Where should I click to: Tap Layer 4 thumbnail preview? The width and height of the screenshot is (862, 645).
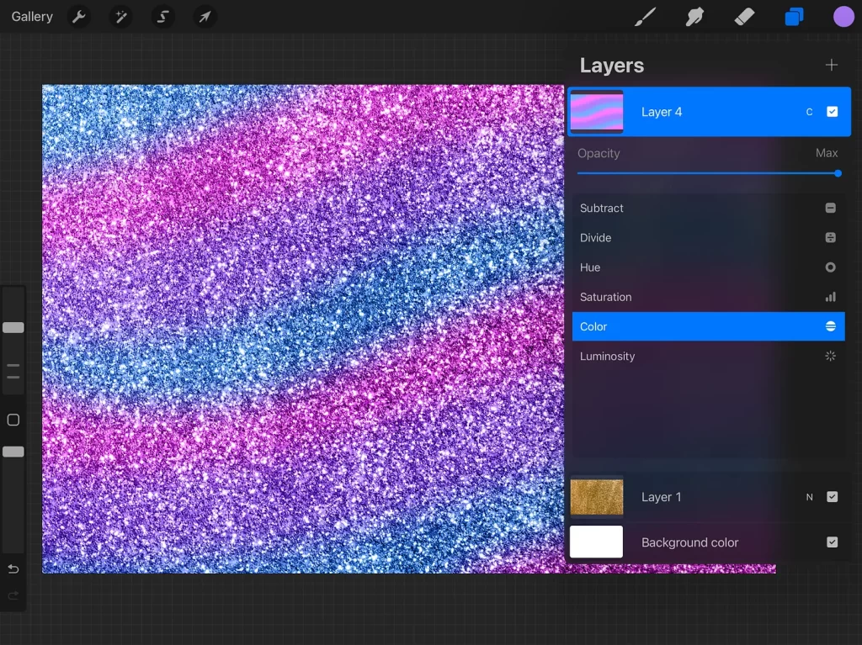597,112
